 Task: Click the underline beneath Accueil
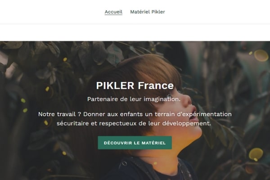click(113, 15)
